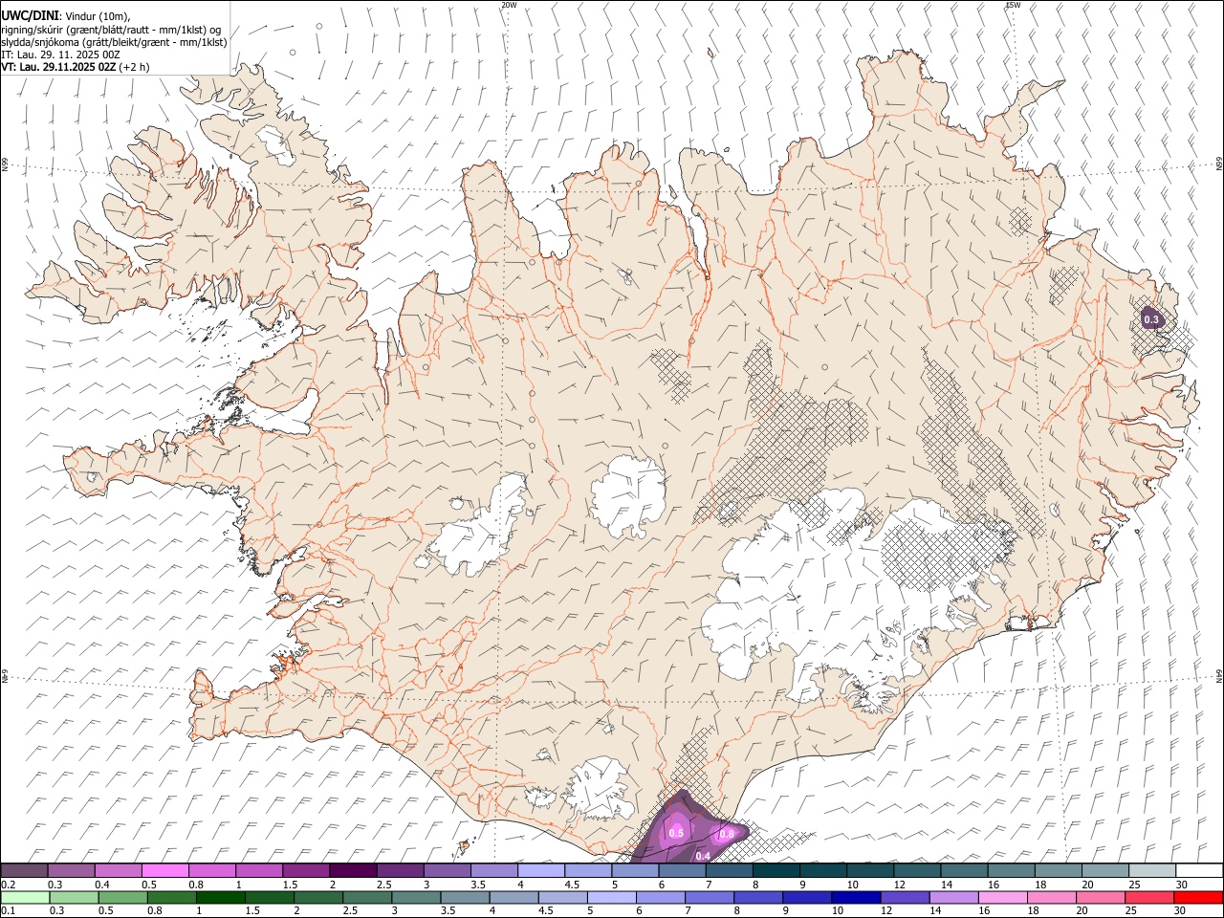
Task: Pick the darkest green rain swatch labeled 1
Action: 220,897
